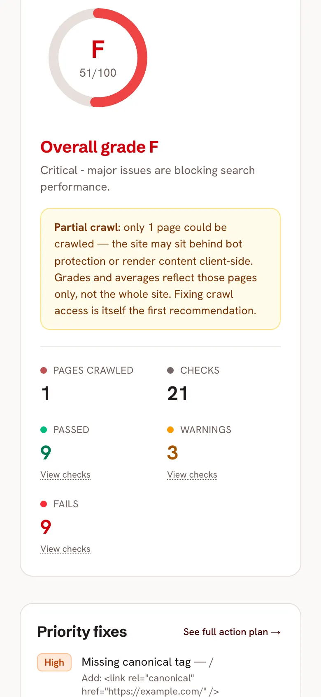Open See full action plan link
The image size is (321, 697).
(232, 632)
